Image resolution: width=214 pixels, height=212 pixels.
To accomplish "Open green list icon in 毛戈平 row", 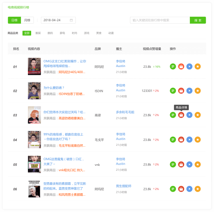I will pos(173,140).
